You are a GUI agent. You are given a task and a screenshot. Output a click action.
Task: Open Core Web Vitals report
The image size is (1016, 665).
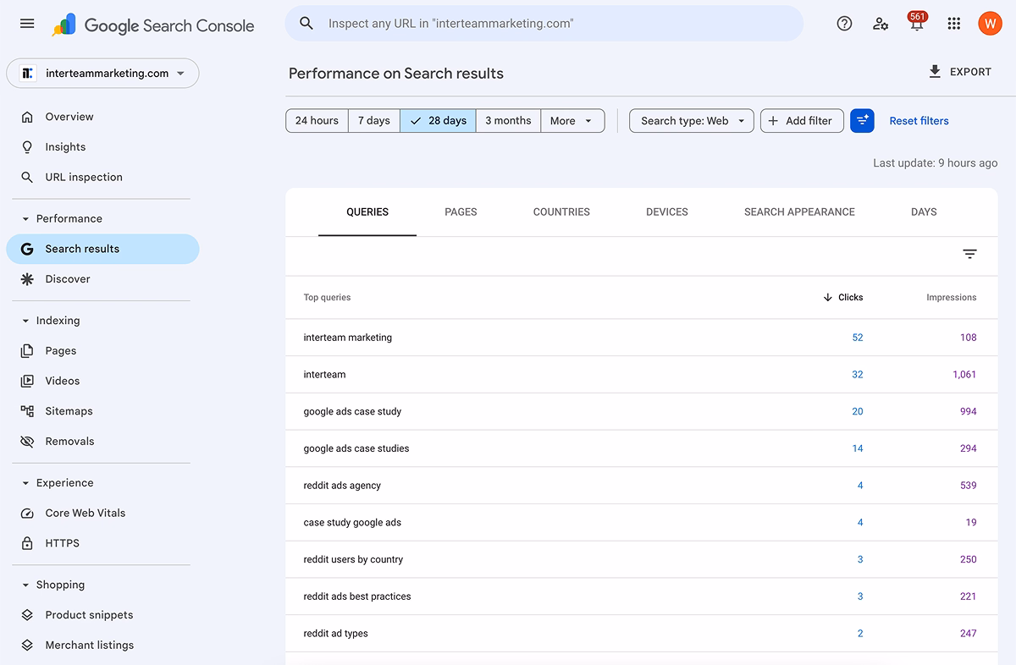85,513
